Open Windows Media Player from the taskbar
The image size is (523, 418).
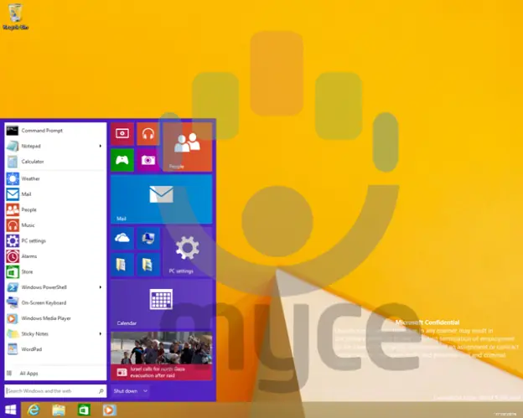pos(109,410)
